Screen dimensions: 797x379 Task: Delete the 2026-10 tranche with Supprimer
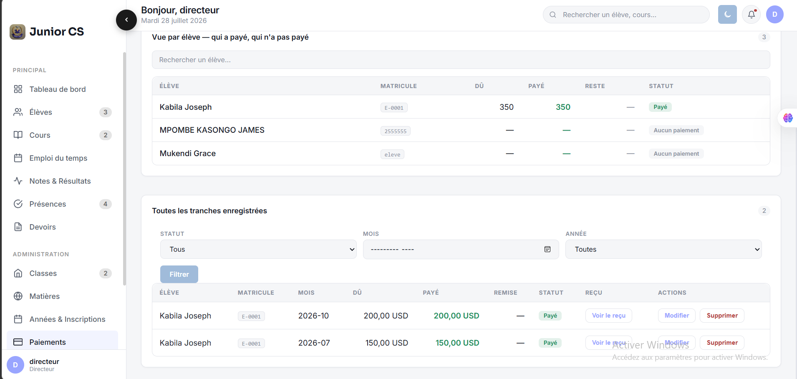click(722, 316)
